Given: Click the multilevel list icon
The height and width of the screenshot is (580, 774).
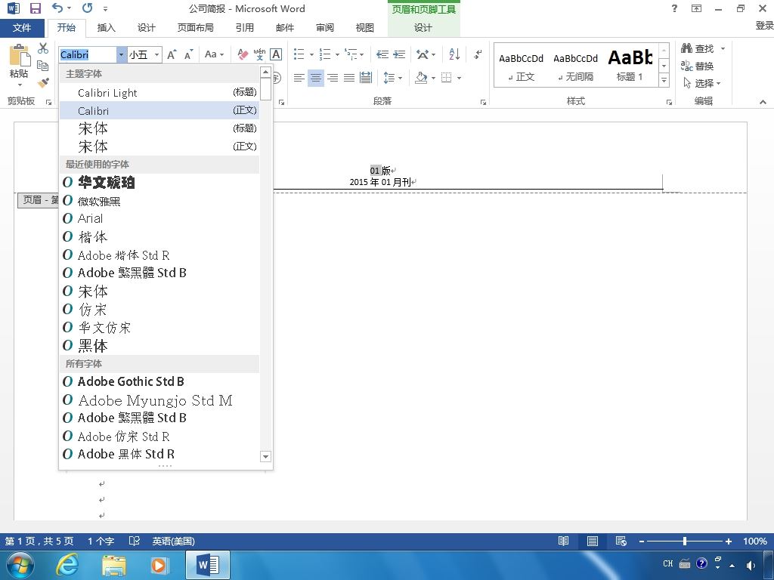Looking at the screenshot, I should tap(351, 54).
